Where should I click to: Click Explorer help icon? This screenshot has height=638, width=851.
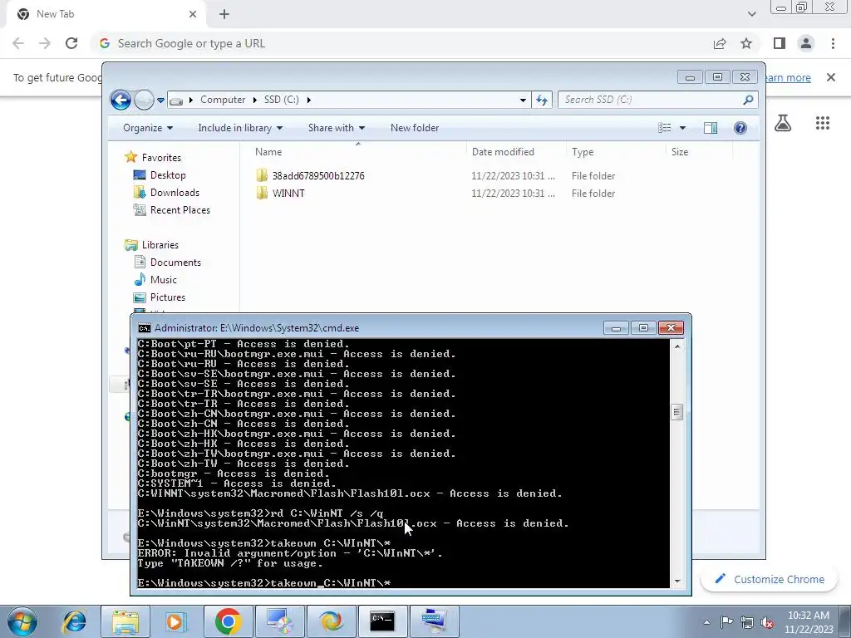[740, 128]
